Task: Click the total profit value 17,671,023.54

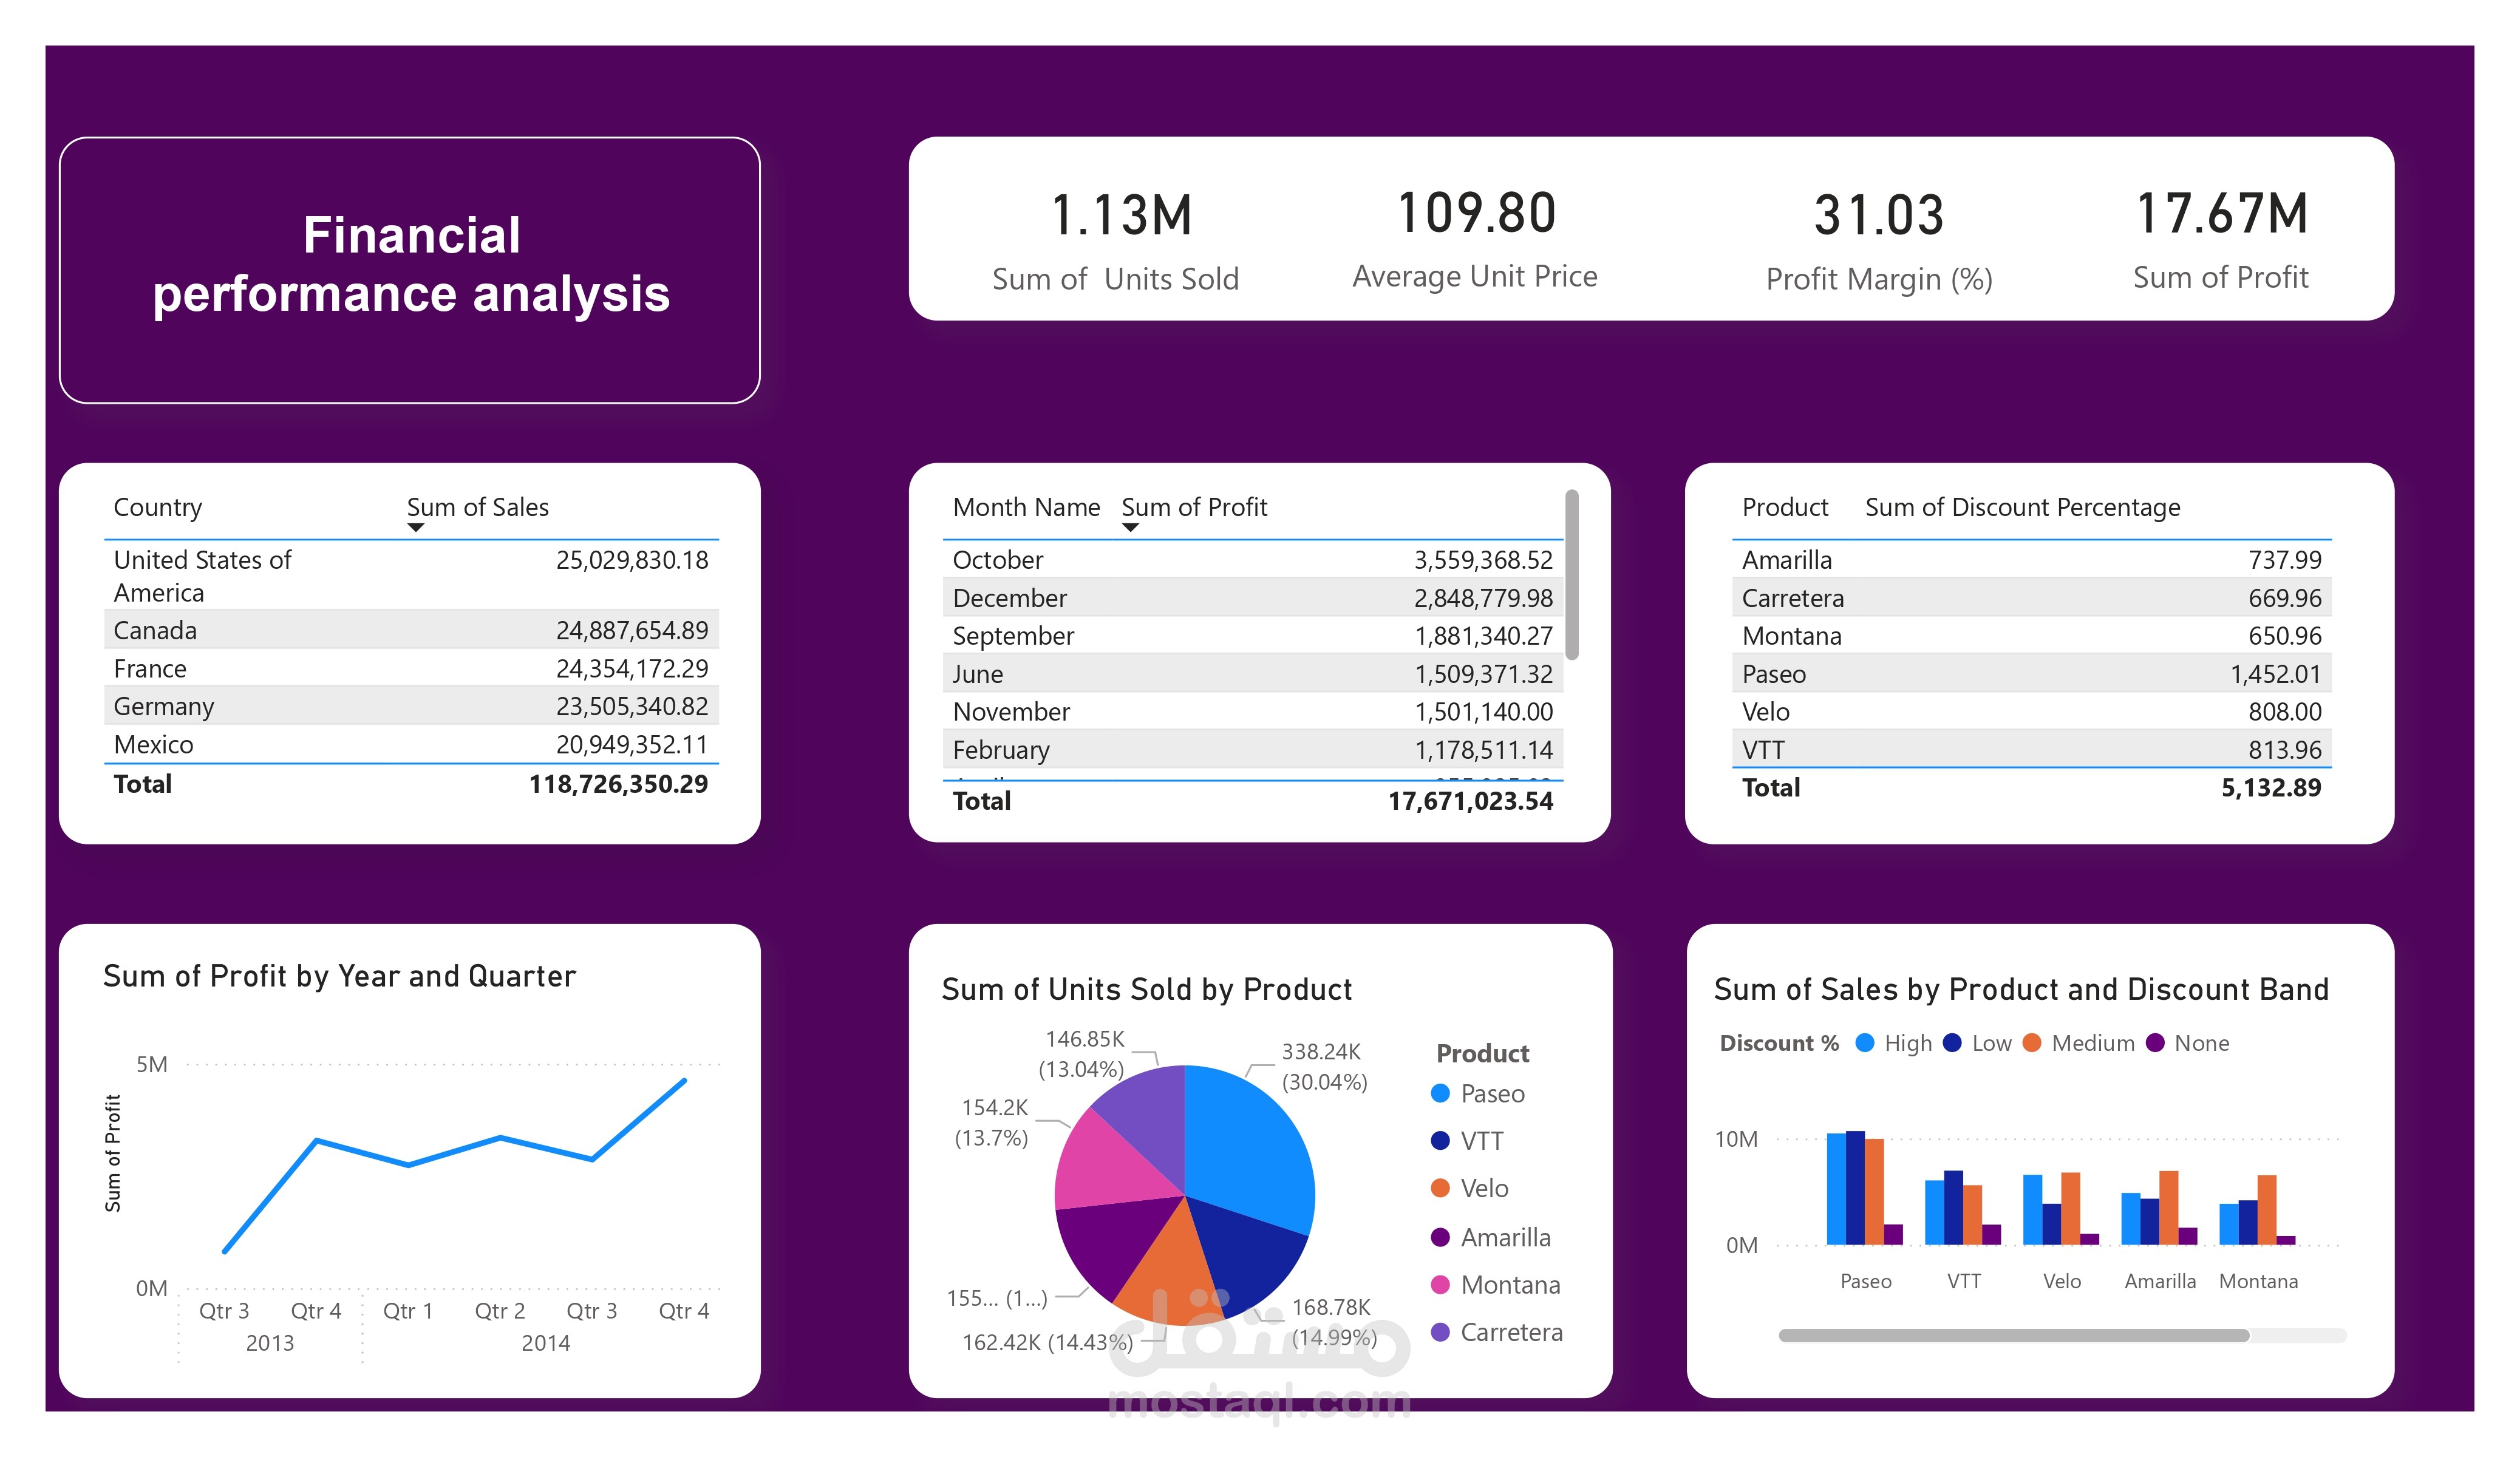Action: [x=1470, y=801]
